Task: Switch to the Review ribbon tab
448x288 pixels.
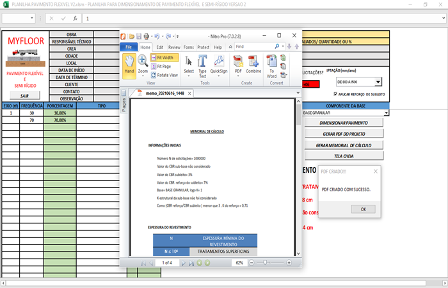Action: tap(173, 47)
